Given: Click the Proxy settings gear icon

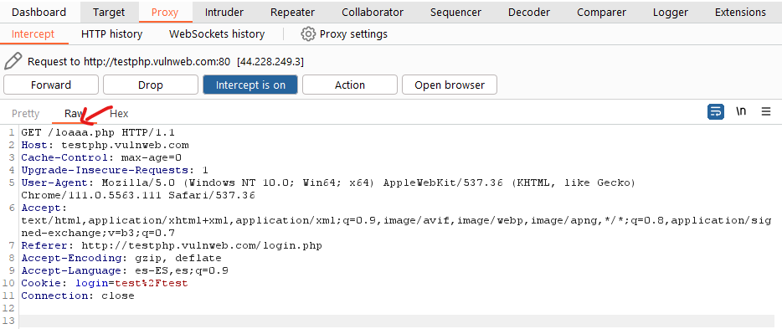Looking at the screenshot, I should [x=308, y=33].
